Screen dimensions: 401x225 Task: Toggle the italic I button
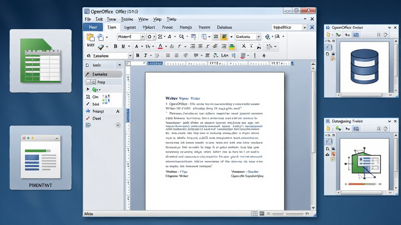coord(146,55)
